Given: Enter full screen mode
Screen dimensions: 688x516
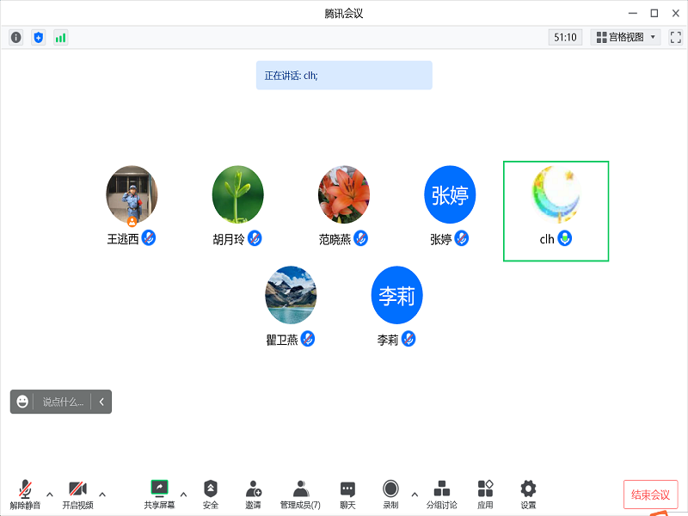Looking at the screenshot, I should (675, 37).
